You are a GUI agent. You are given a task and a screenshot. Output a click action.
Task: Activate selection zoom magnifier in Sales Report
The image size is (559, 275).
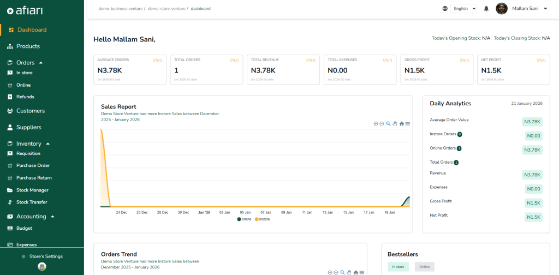pyautogui.click(x=388, y=124)
